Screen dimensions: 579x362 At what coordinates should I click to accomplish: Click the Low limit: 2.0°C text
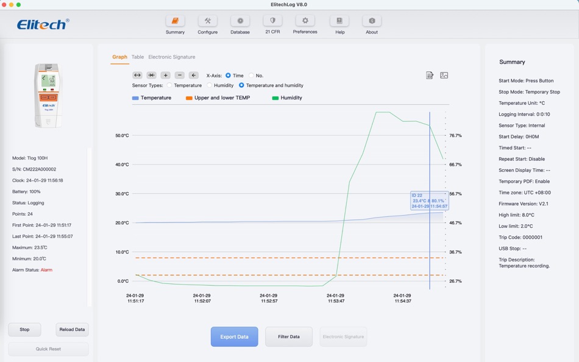point(516,226)
